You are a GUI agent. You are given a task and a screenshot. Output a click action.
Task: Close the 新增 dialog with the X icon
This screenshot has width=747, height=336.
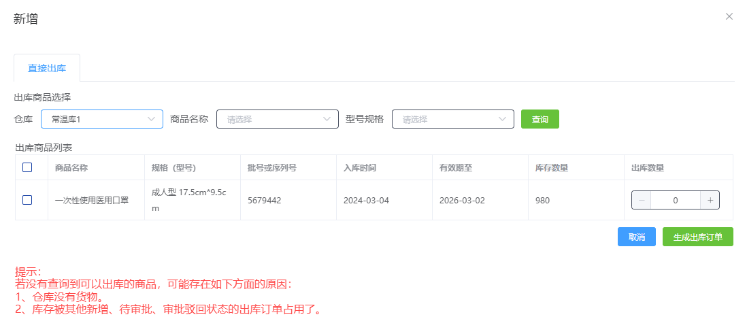coord(729,16)
